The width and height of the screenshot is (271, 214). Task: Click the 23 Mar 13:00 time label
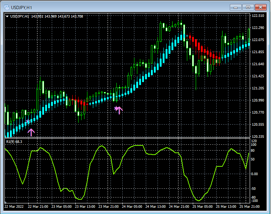85,206
